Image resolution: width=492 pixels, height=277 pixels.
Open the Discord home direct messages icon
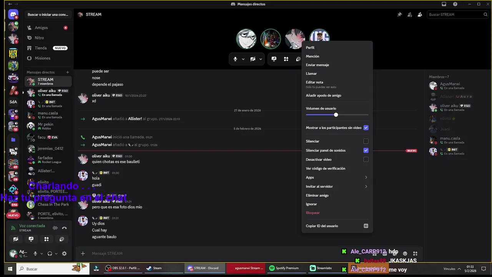point(13,15)
